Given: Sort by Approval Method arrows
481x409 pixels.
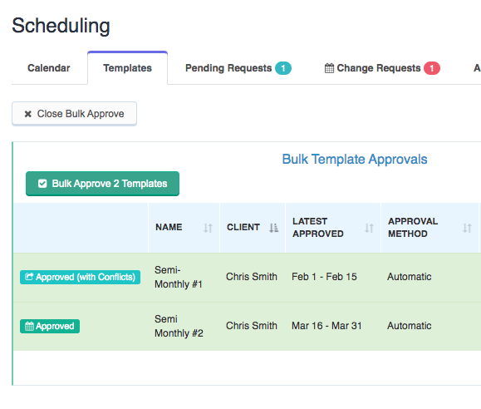Looking at the screenshot, I should [467, 228].
